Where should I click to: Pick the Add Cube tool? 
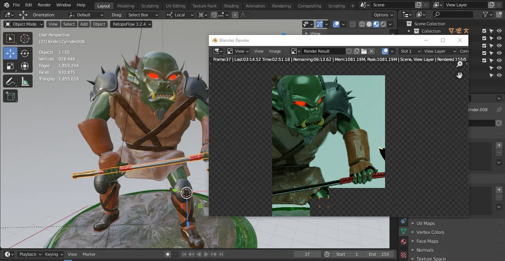tap(10, 96)
